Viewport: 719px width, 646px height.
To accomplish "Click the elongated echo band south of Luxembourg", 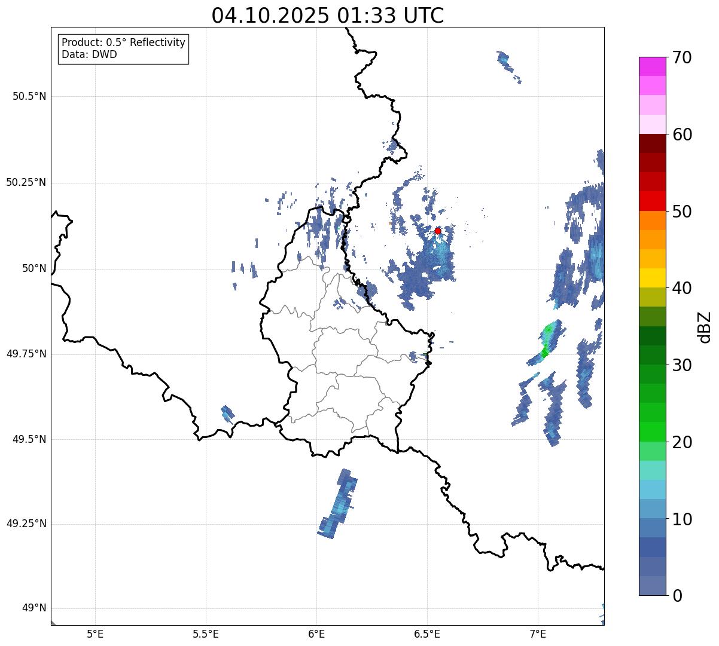I will point(338,504).
